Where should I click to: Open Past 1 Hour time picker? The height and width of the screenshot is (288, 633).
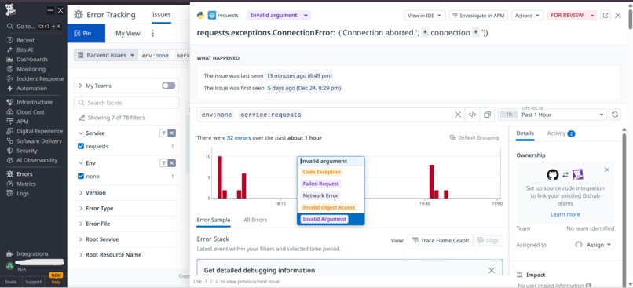click(552, 115)
